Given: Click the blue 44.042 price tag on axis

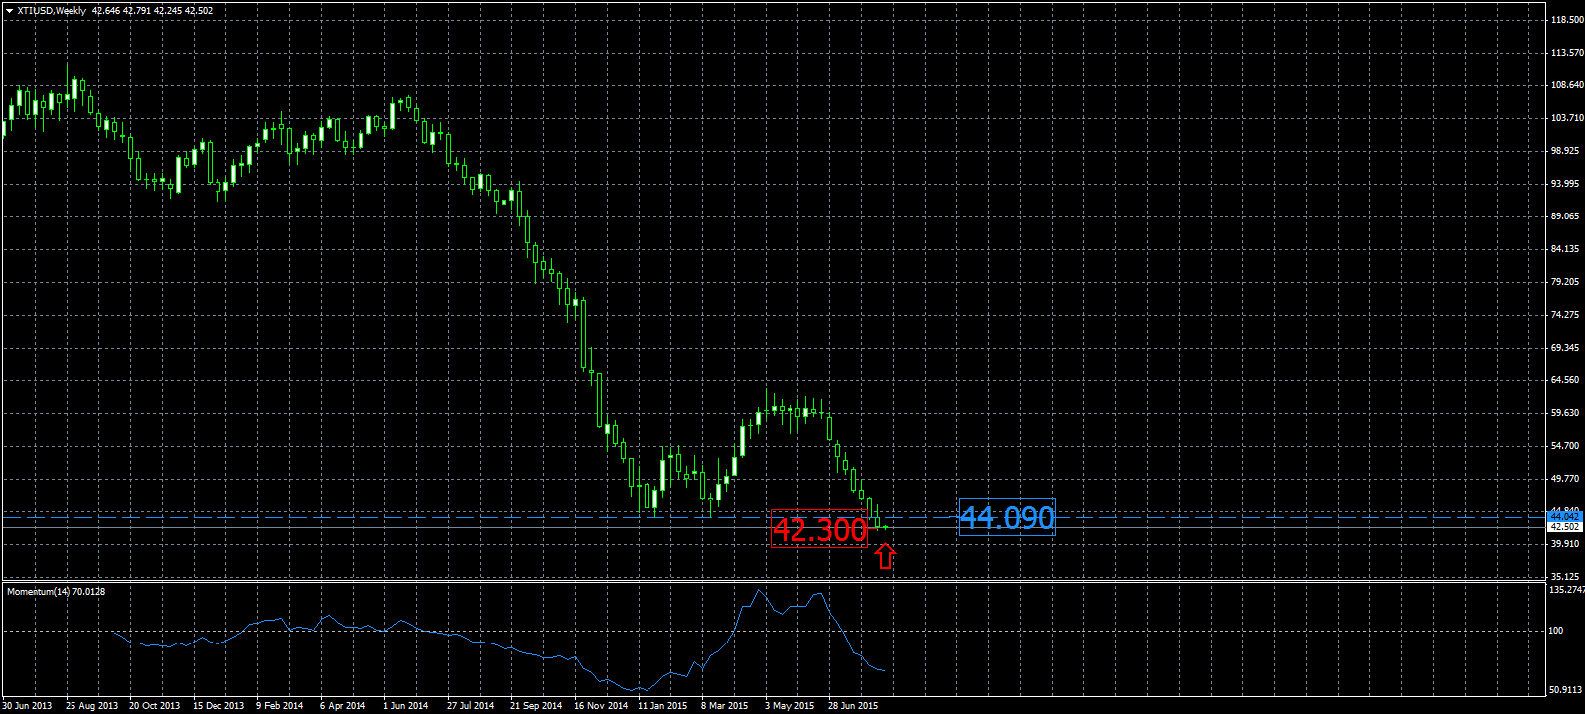Looking at the screenshot, I should (1564, 516).
